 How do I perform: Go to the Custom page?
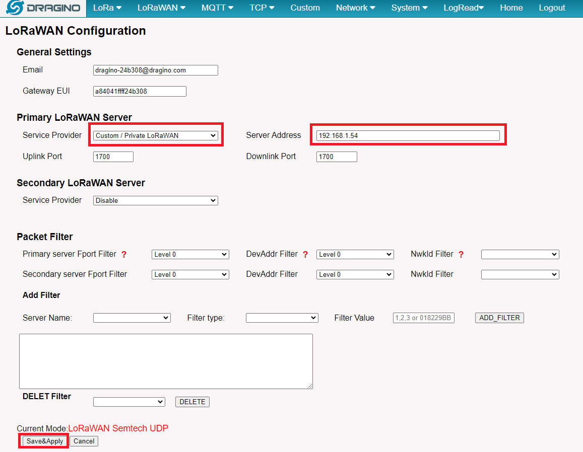(x=305, y=8)
